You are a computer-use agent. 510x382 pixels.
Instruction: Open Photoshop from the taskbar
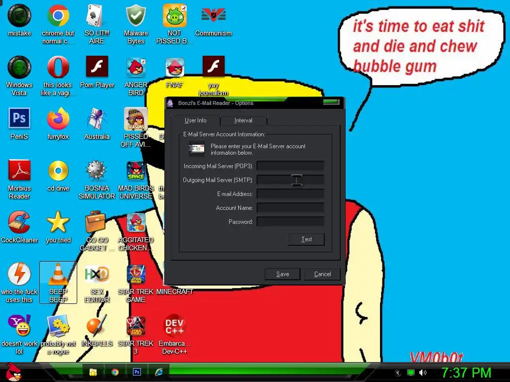click(137, 372)
